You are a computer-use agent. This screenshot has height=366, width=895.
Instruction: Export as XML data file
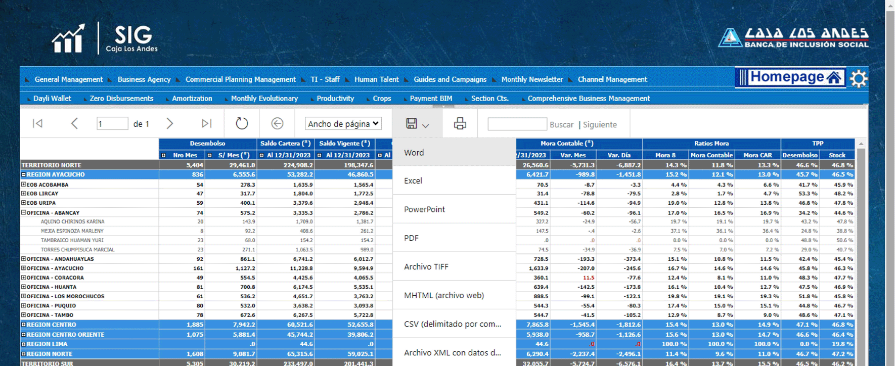pos(454,353)
